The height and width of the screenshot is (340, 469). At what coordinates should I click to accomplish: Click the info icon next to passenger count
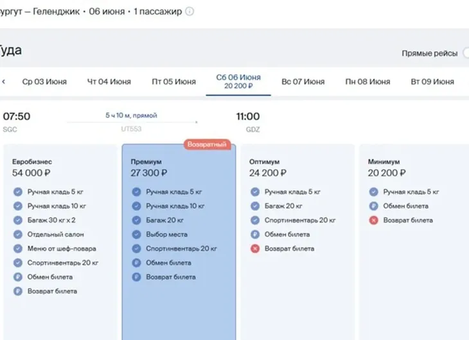point(190,12)
